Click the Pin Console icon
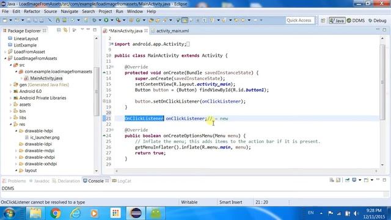391x220 pixels. [x=347, y=180]
